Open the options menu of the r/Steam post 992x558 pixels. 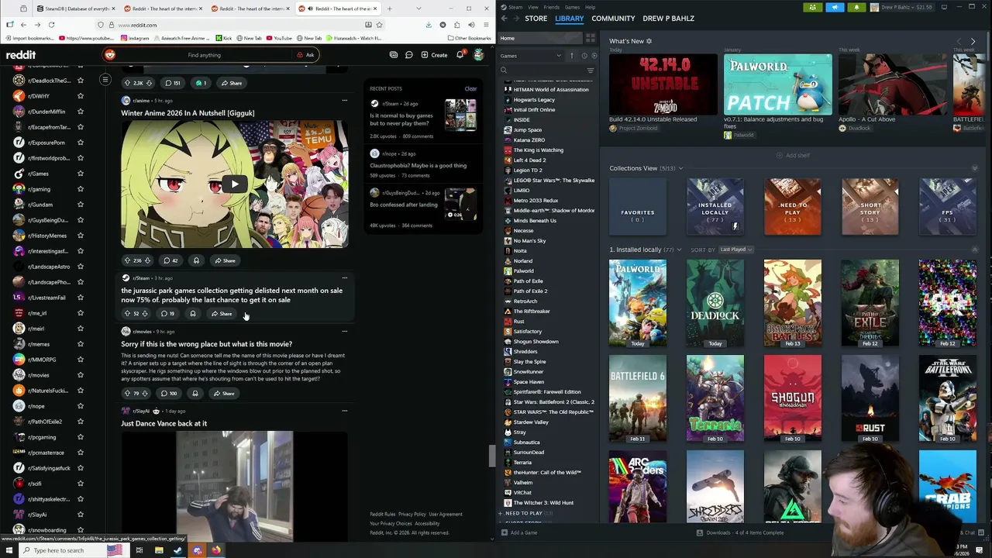pos(345,278)
